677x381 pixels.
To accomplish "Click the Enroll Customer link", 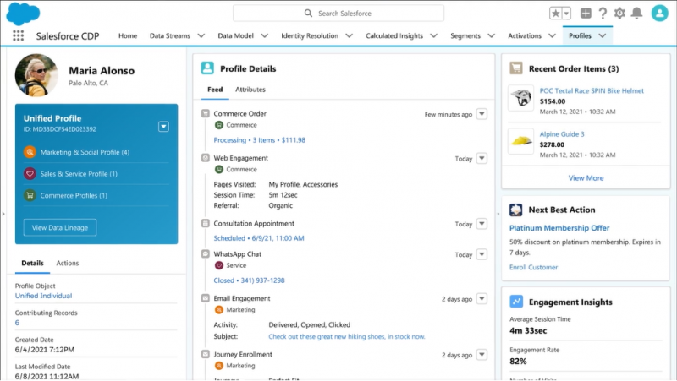I will click(533, 267).
